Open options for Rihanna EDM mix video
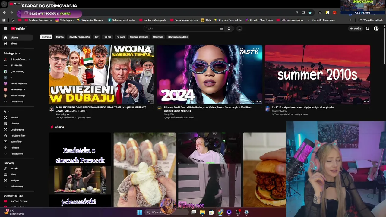 click(x=261, y=108)
